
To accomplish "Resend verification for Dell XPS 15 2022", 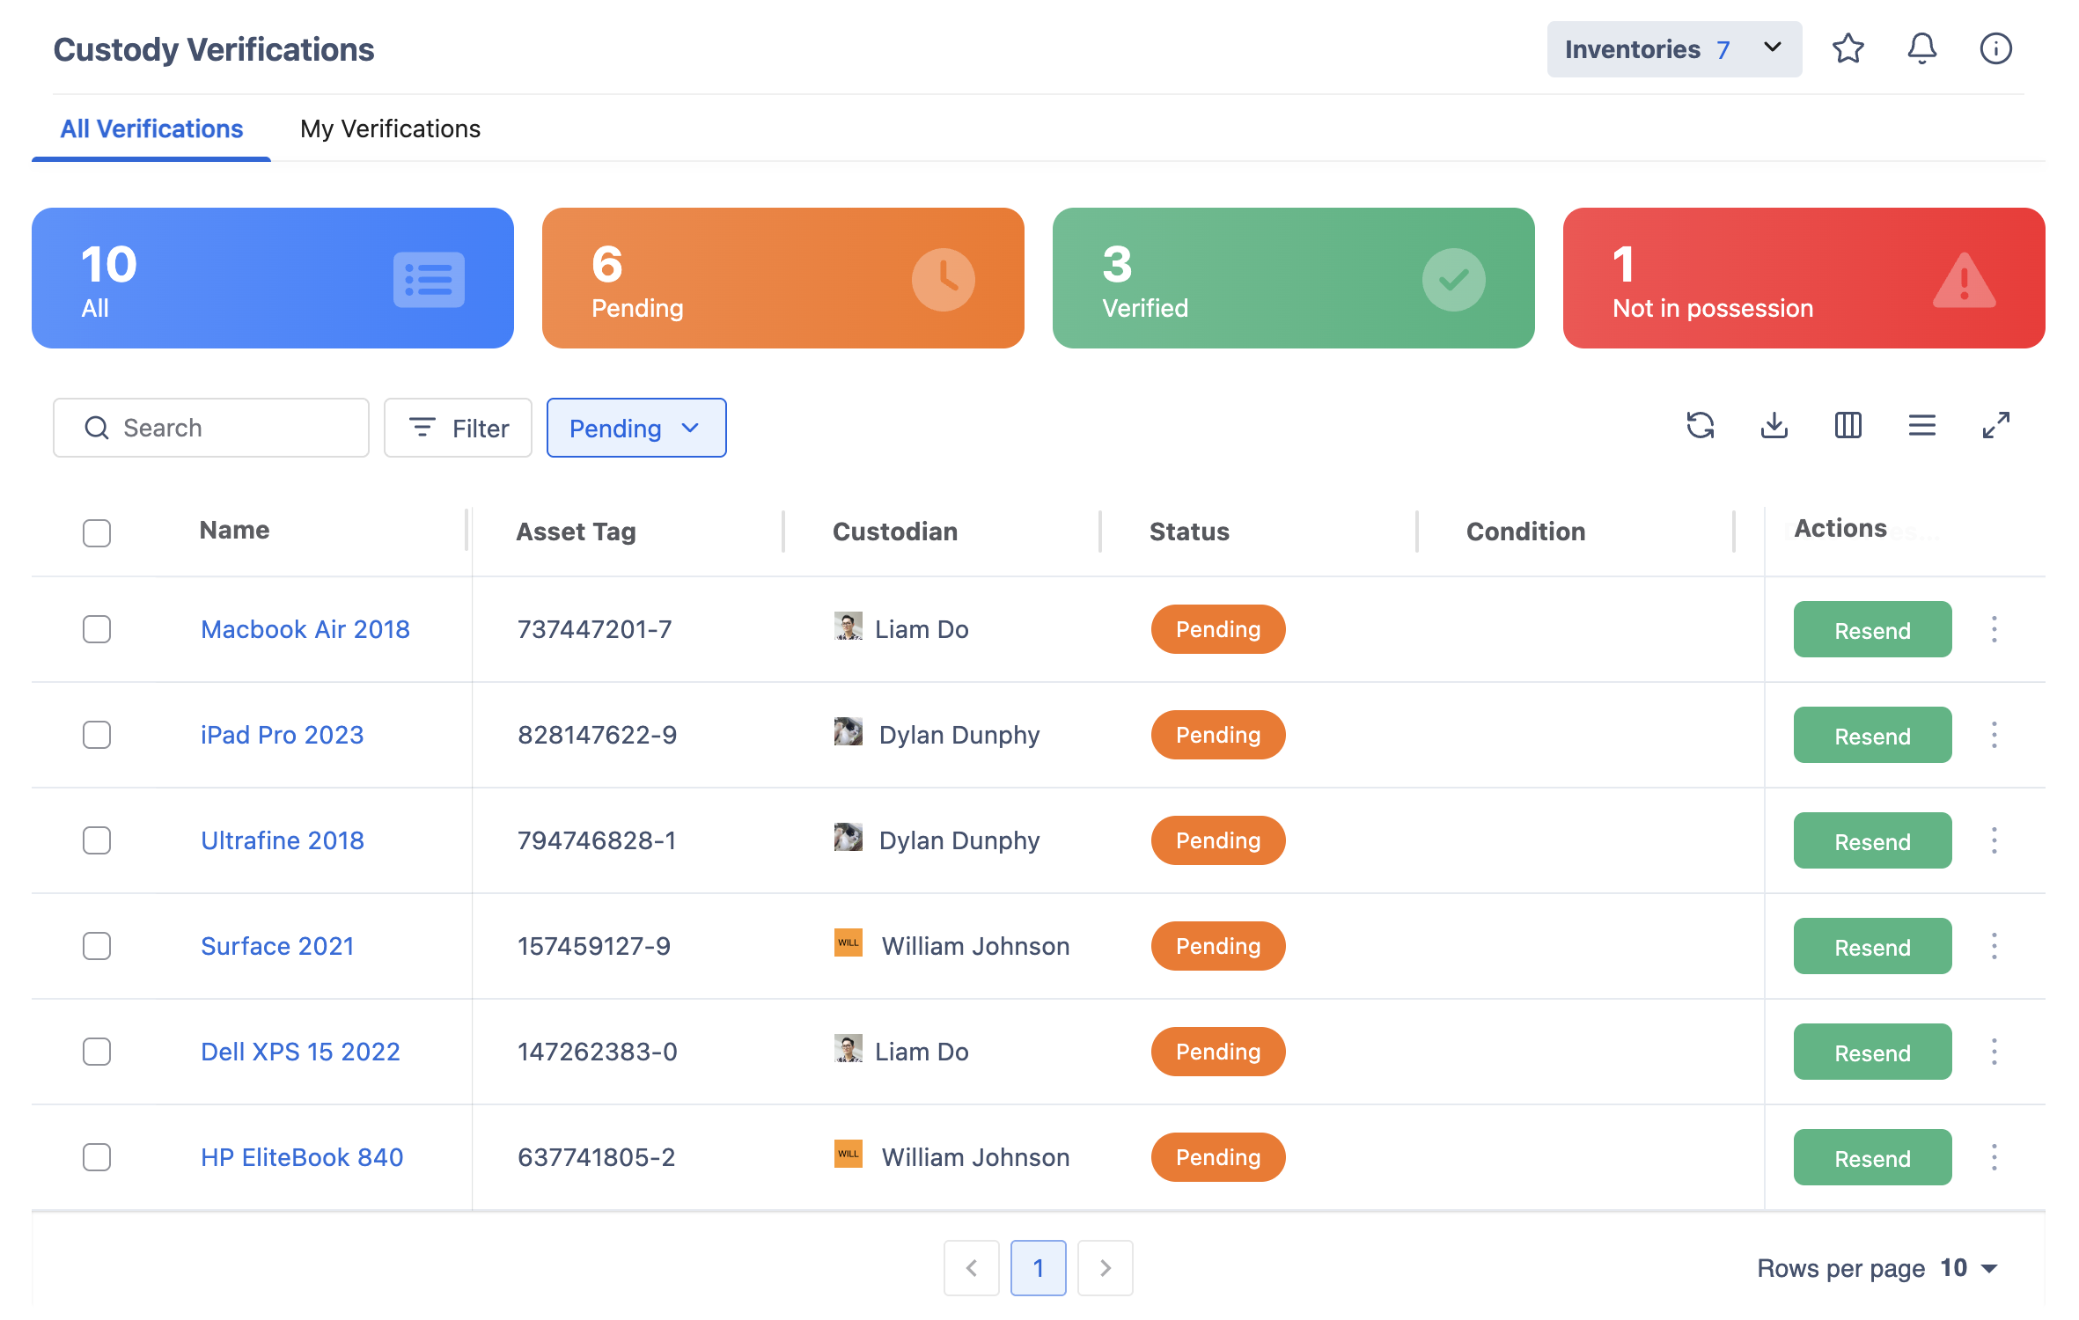I will [1872, 1052].
